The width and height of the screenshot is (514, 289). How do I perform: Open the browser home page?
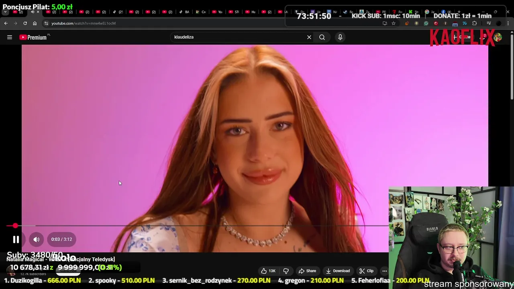pyautogui.click(x=35, y=23)
